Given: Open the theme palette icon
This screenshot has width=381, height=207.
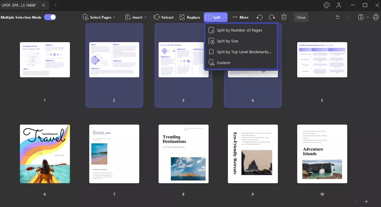Looking at the screenshot, I should (326, 5).
